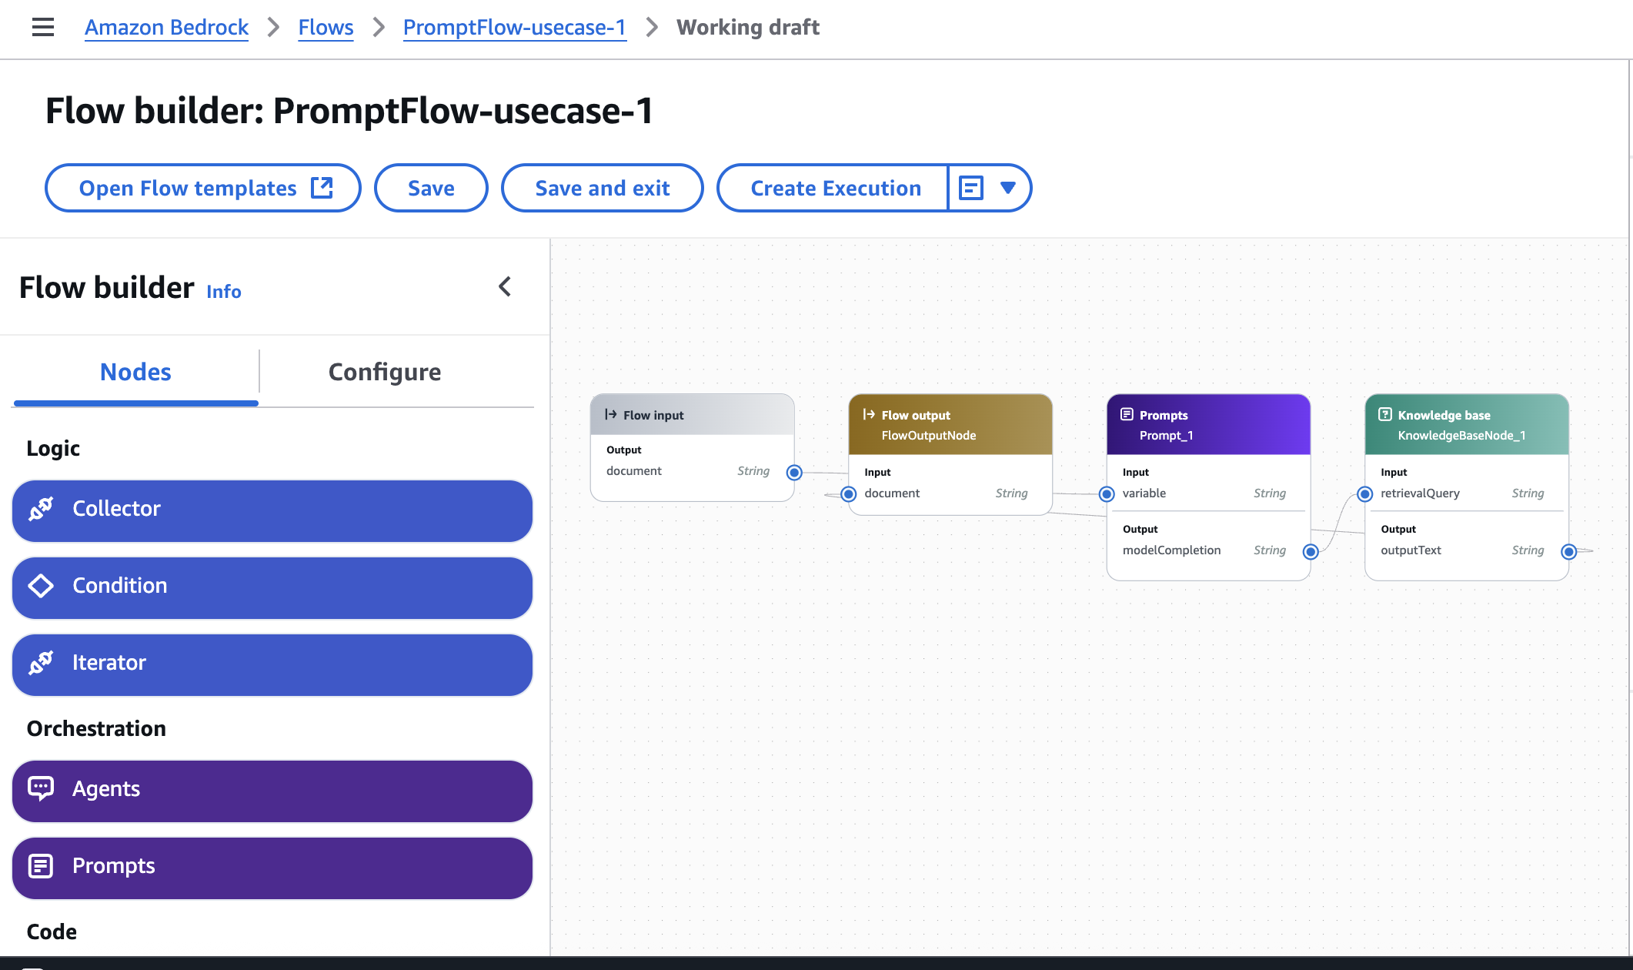The width and height of the screenshot is (1633, 970).
Task: Select the Flow output node on canvas
Action: click(950, 425)
